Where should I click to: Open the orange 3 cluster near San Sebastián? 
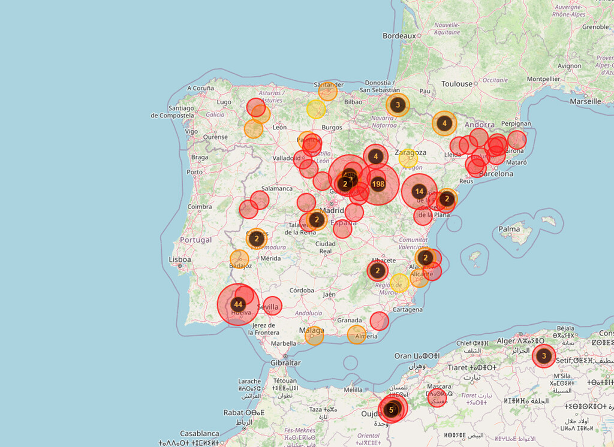[x=398, y=105]
